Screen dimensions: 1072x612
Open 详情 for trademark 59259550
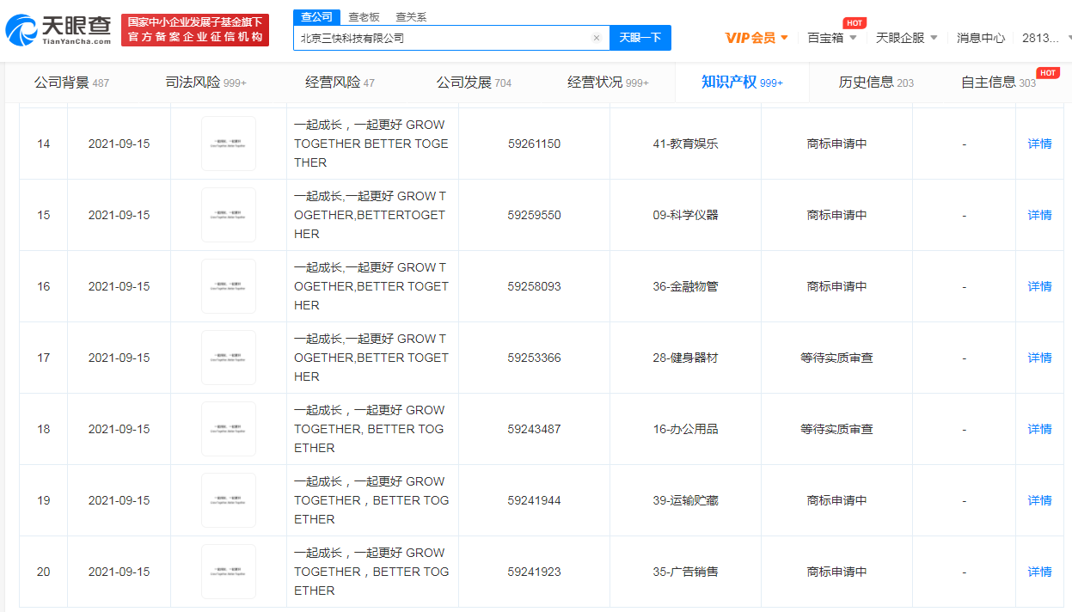point(1039,215)
